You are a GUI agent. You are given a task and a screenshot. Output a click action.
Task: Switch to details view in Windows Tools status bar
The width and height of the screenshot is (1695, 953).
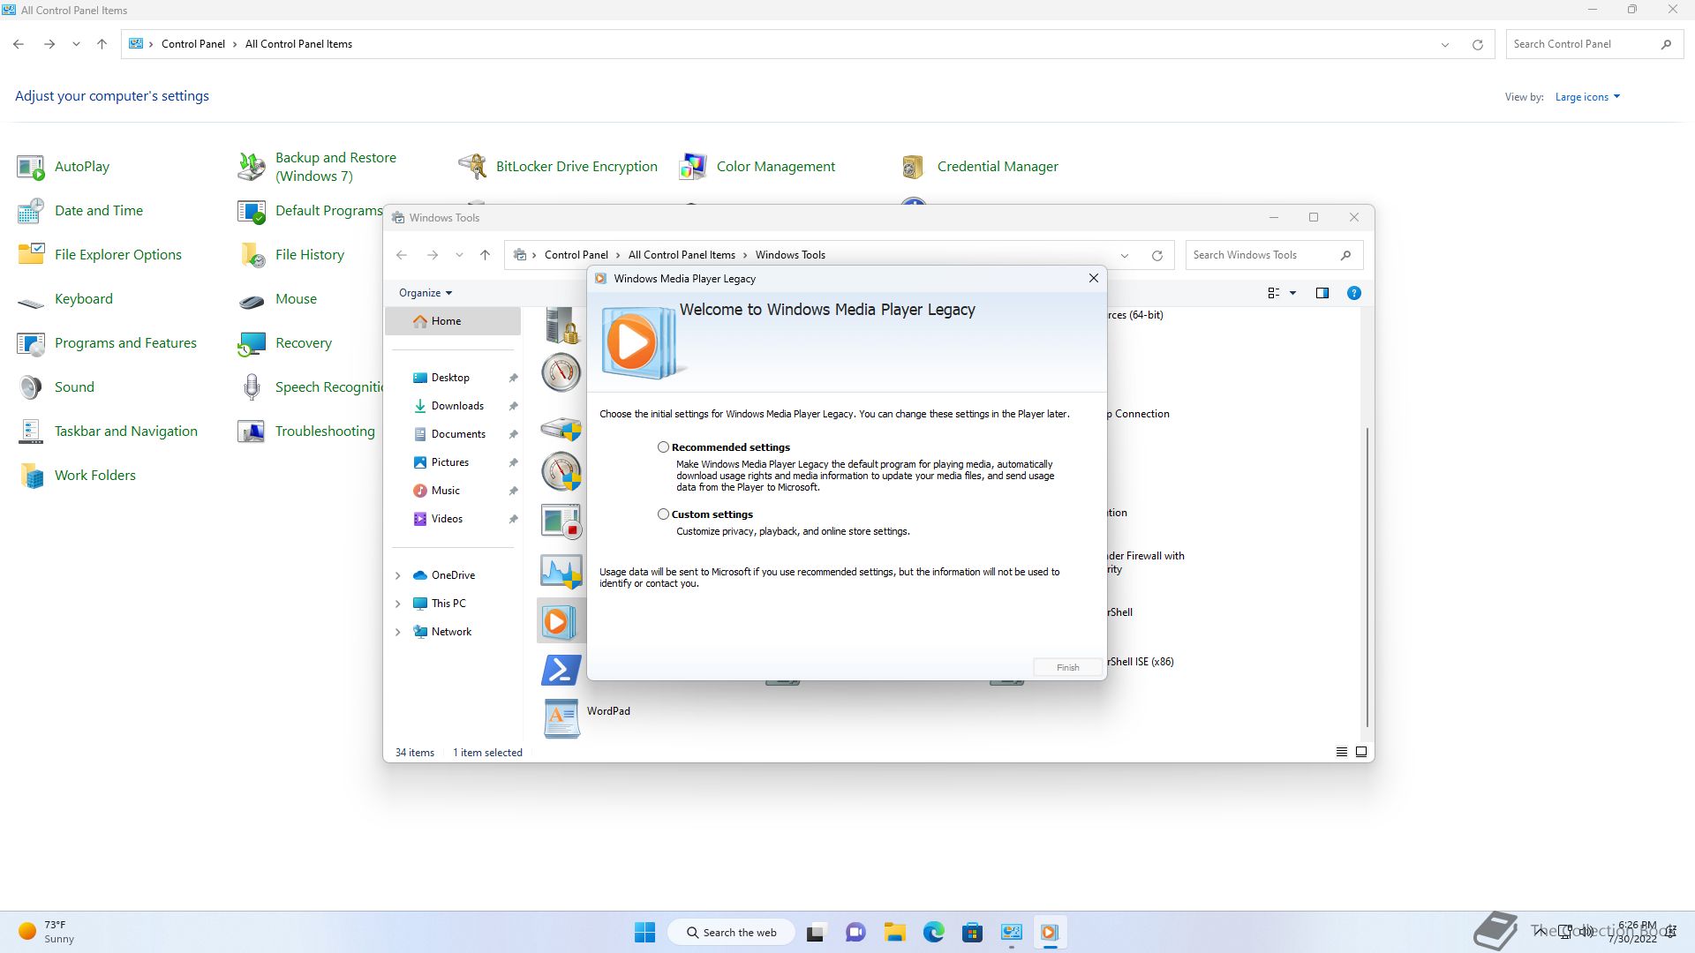point(1341,752)
